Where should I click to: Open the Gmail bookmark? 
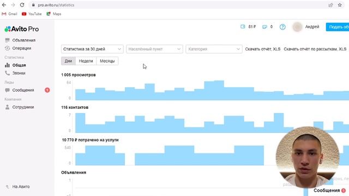coord(10,14)
